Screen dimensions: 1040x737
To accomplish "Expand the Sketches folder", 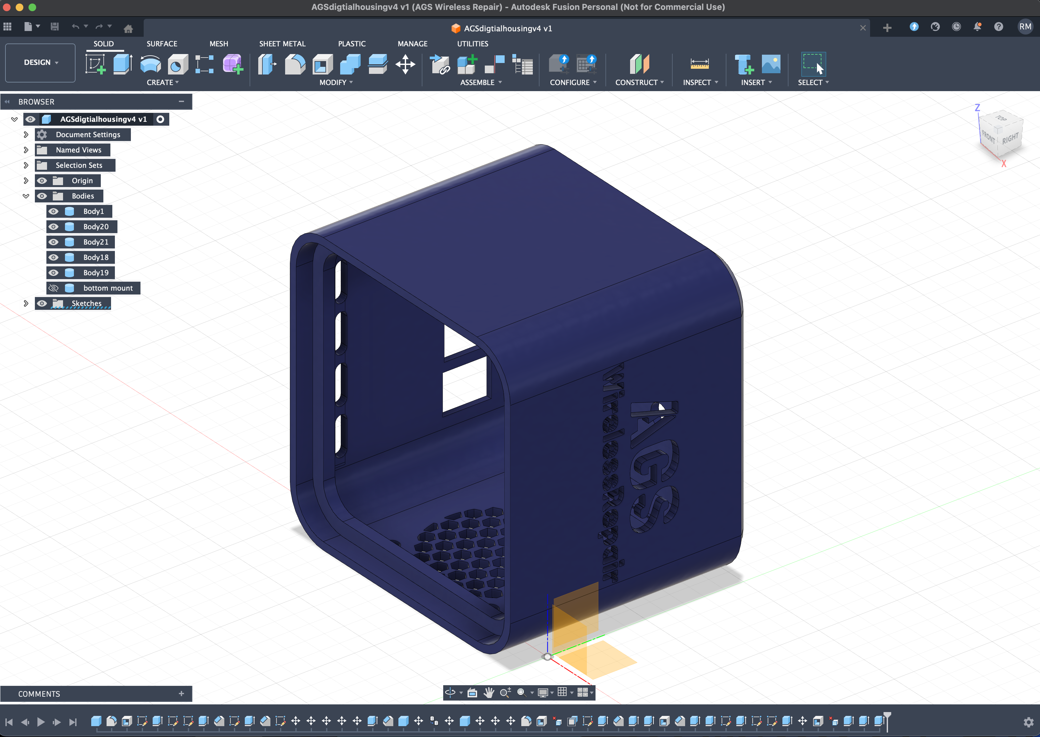I will click(x=26, y=304).
